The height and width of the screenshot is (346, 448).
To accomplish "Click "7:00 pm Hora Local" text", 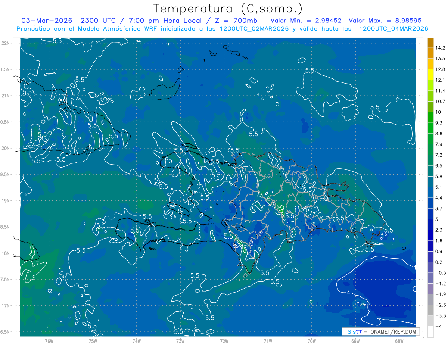I will 165,21.
